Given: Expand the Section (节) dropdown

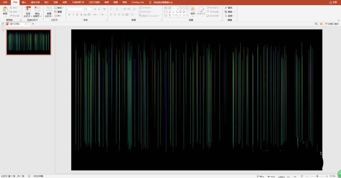Looking at the screenshot, I should 58,16.
